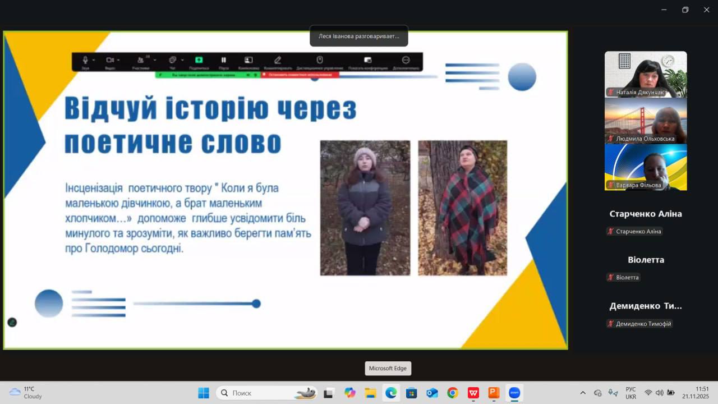Open the annotate pencil tool

tap(277, 59)
